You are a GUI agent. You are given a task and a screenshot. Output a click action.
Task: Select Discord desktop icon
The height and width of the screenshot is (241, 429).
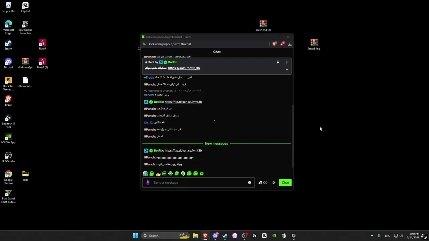[8, 64]
